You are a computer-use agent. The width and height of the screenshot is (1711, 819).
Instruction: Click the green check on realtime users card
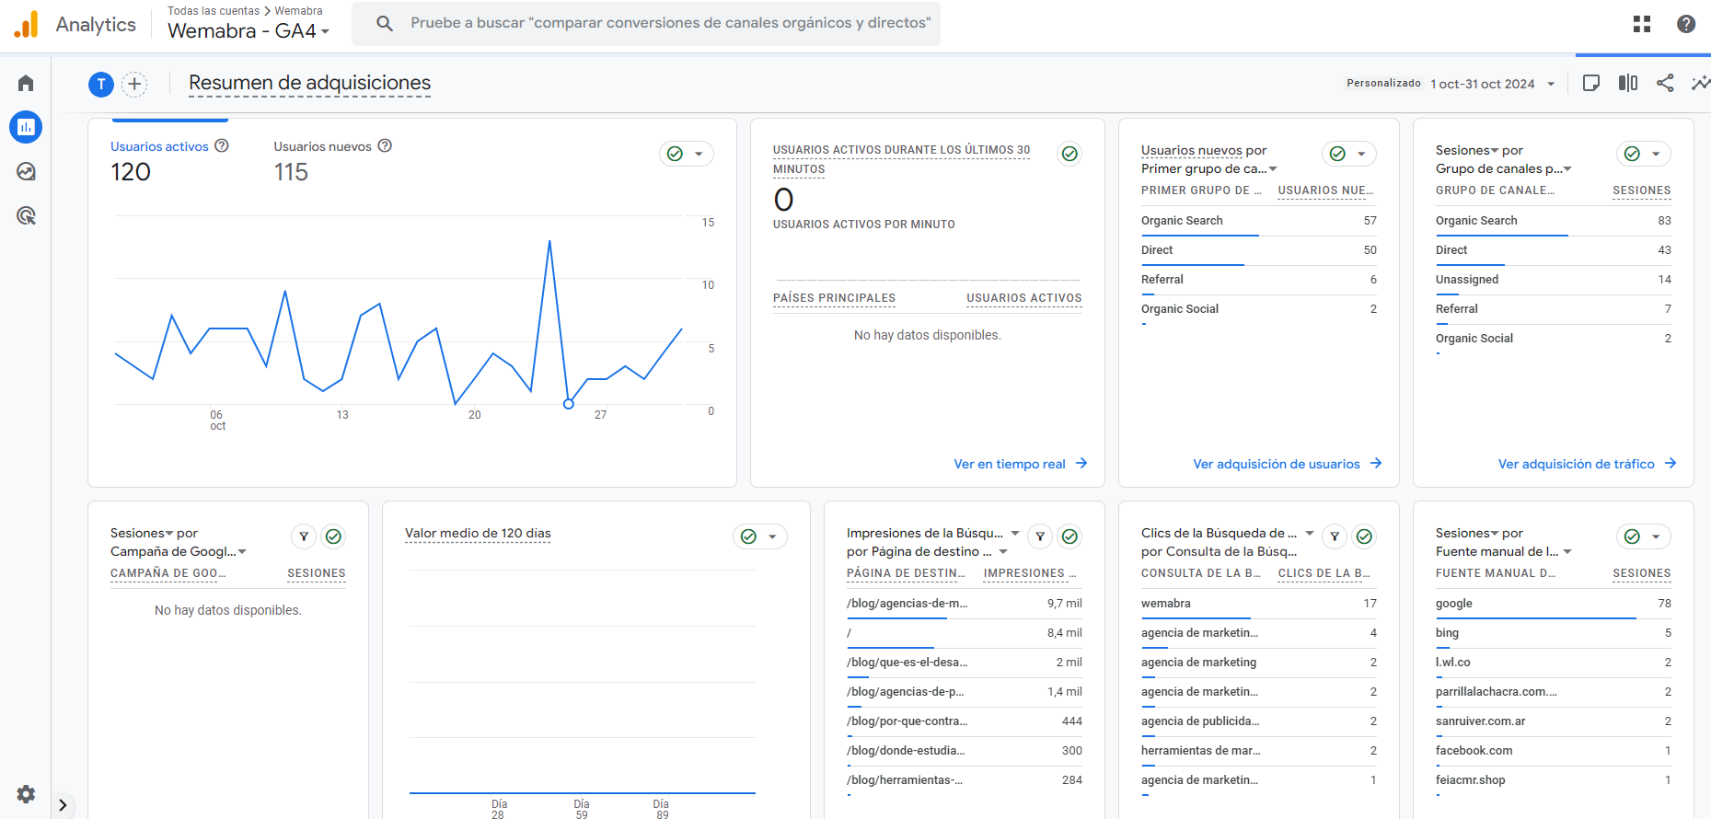point(1069,154)
